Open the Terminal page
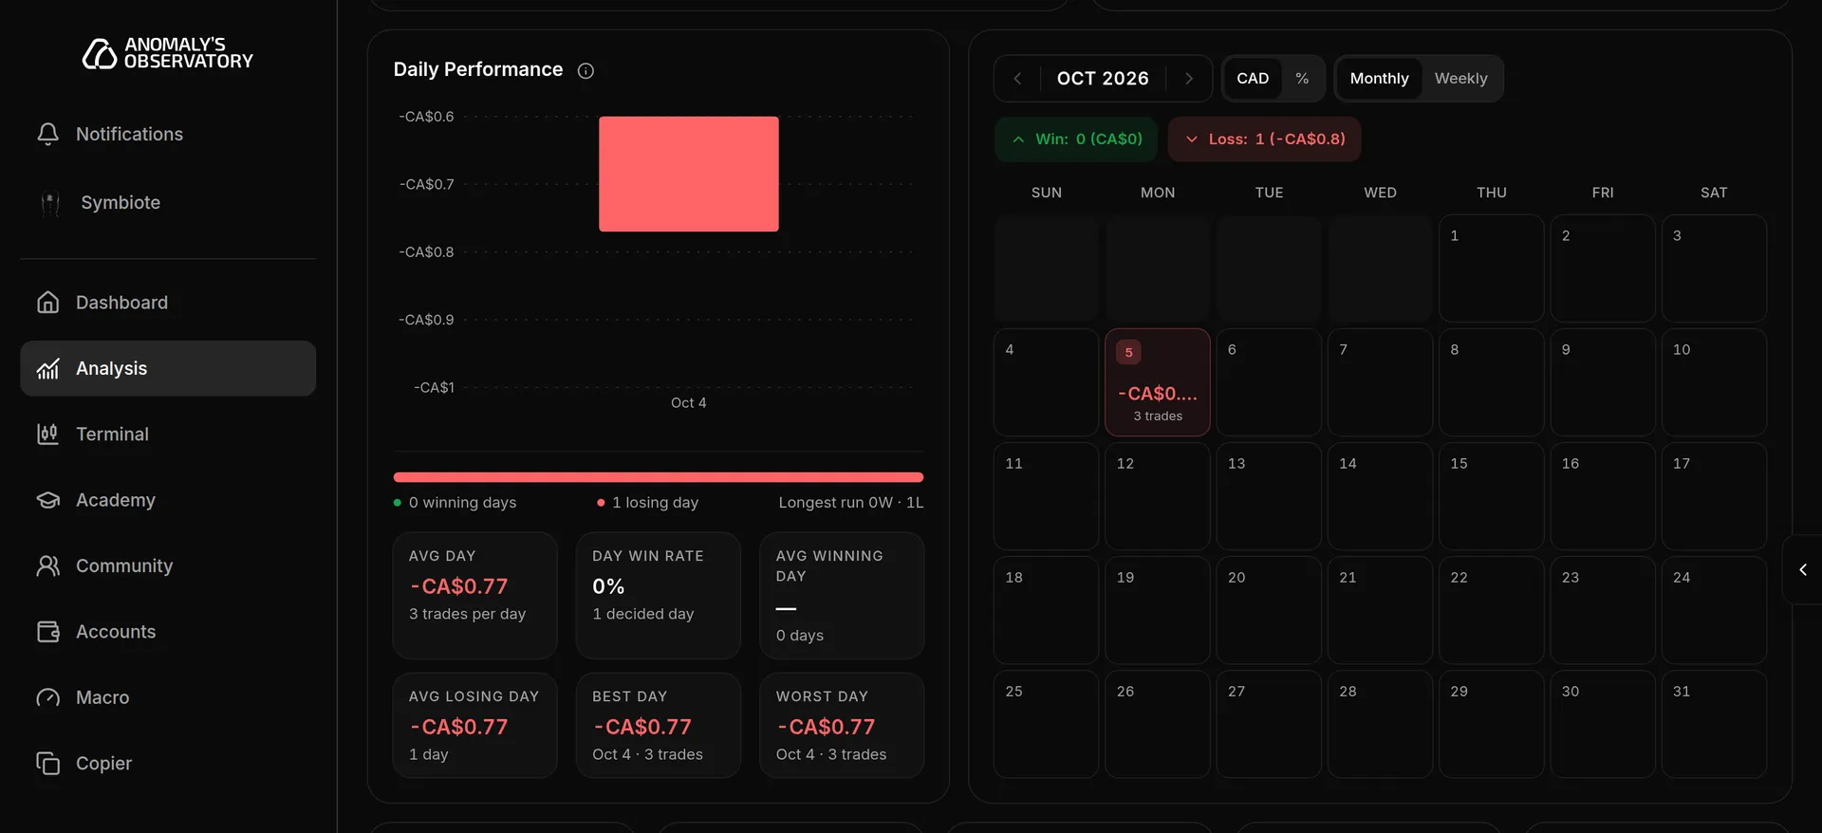 168,435
